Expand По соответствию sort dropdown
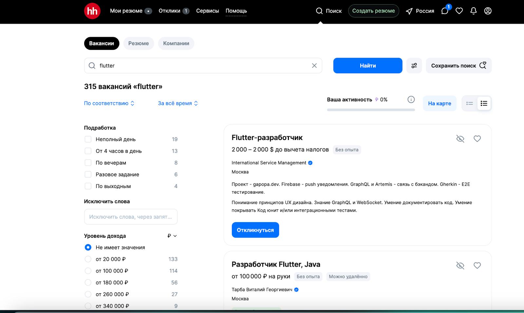The image size is (524, 313). click(109, 103)
